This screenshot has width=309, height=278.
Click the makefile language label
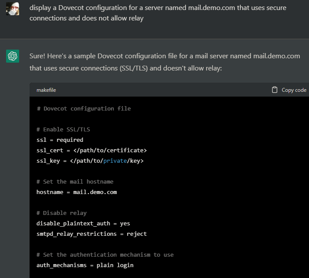click(46, 90)
